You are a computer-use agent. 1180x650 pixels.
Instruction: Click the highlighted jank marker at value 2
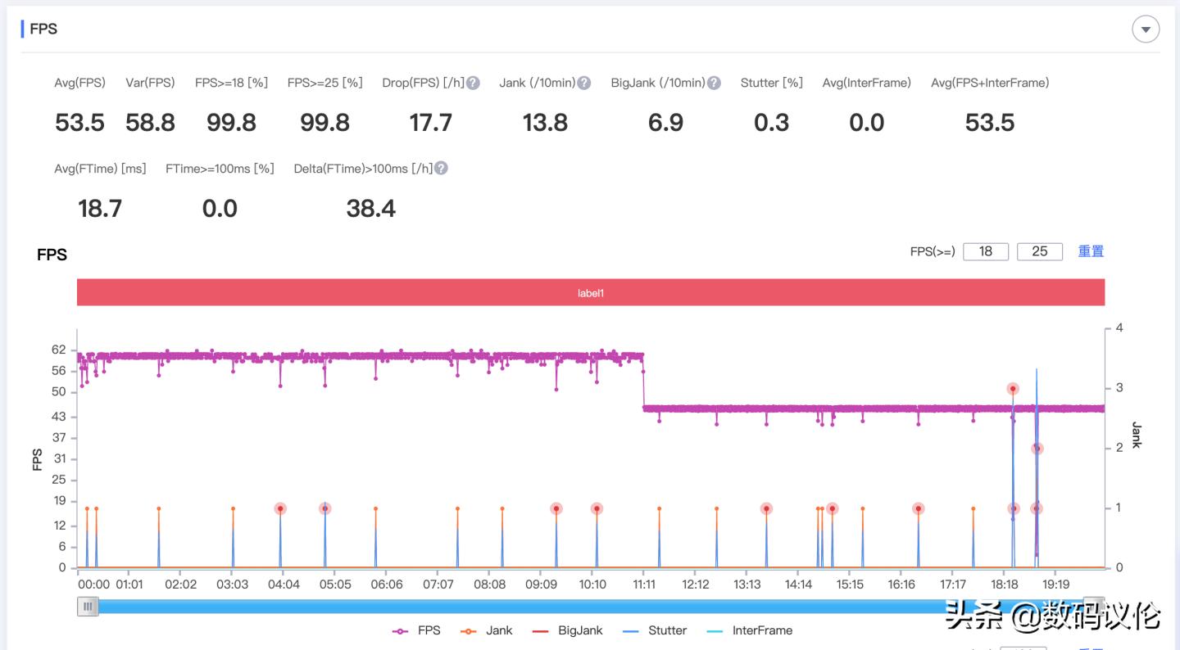click(1037, 449)
